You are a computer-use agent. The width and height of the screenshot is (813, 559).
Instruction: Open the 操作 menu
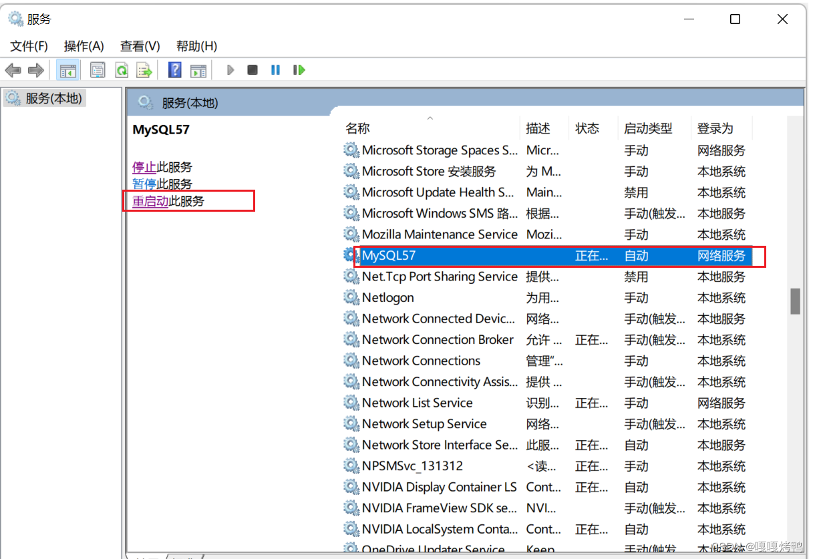[x=84, y=46]
